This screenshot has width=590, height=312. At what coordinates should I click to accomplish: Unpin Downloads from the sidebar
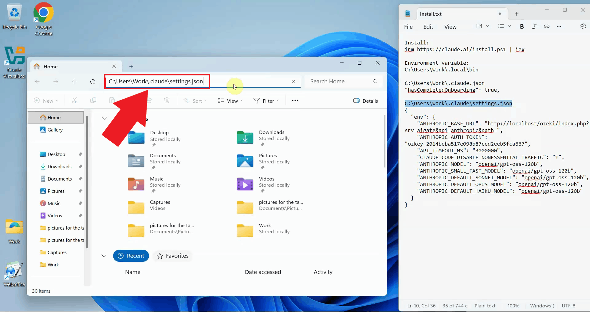(x=80, y=166)
